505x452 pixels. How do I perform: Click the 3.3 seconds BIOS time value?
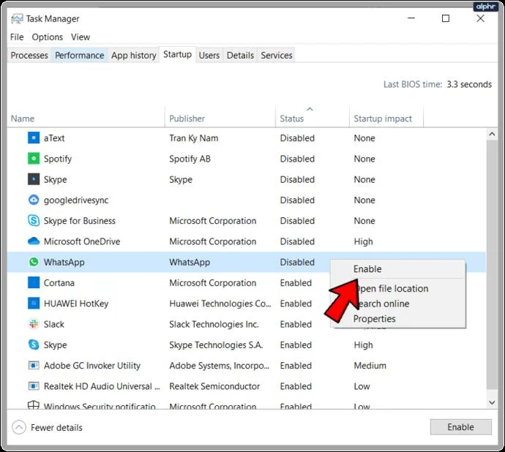[x=469, y=84]
